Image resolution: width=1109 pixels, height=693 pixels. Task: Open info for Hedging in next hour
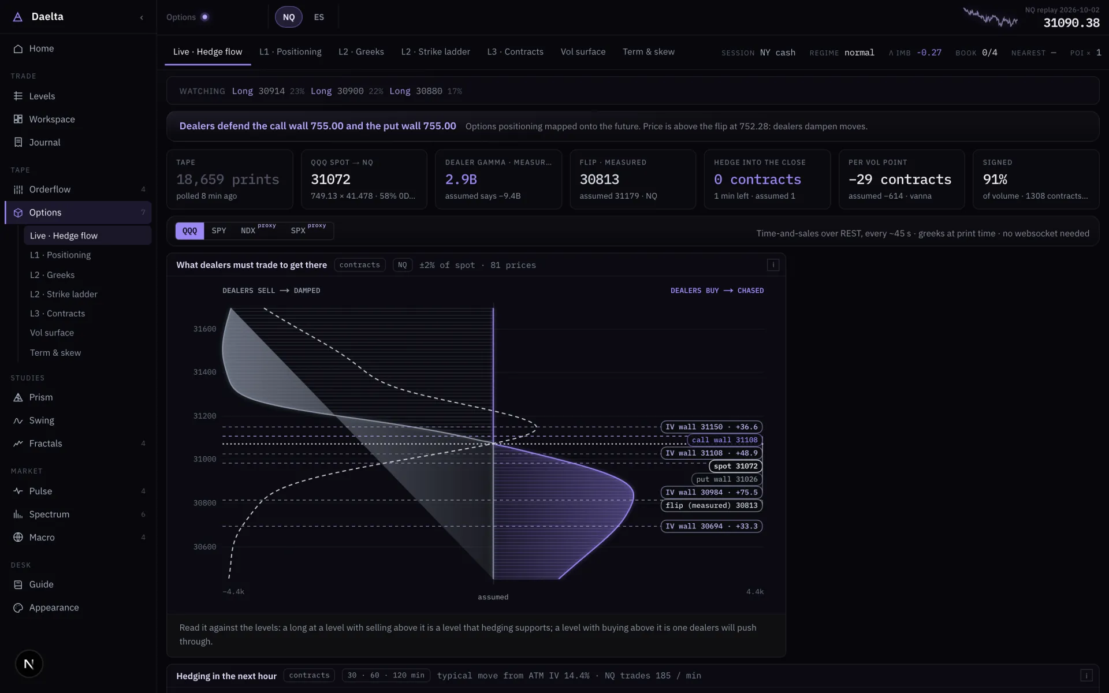point(1086,676)
